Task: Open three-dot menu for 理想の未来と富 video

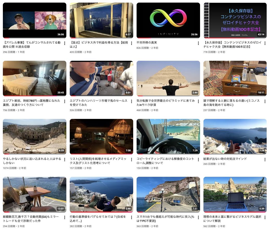Action: coord(265,218)
